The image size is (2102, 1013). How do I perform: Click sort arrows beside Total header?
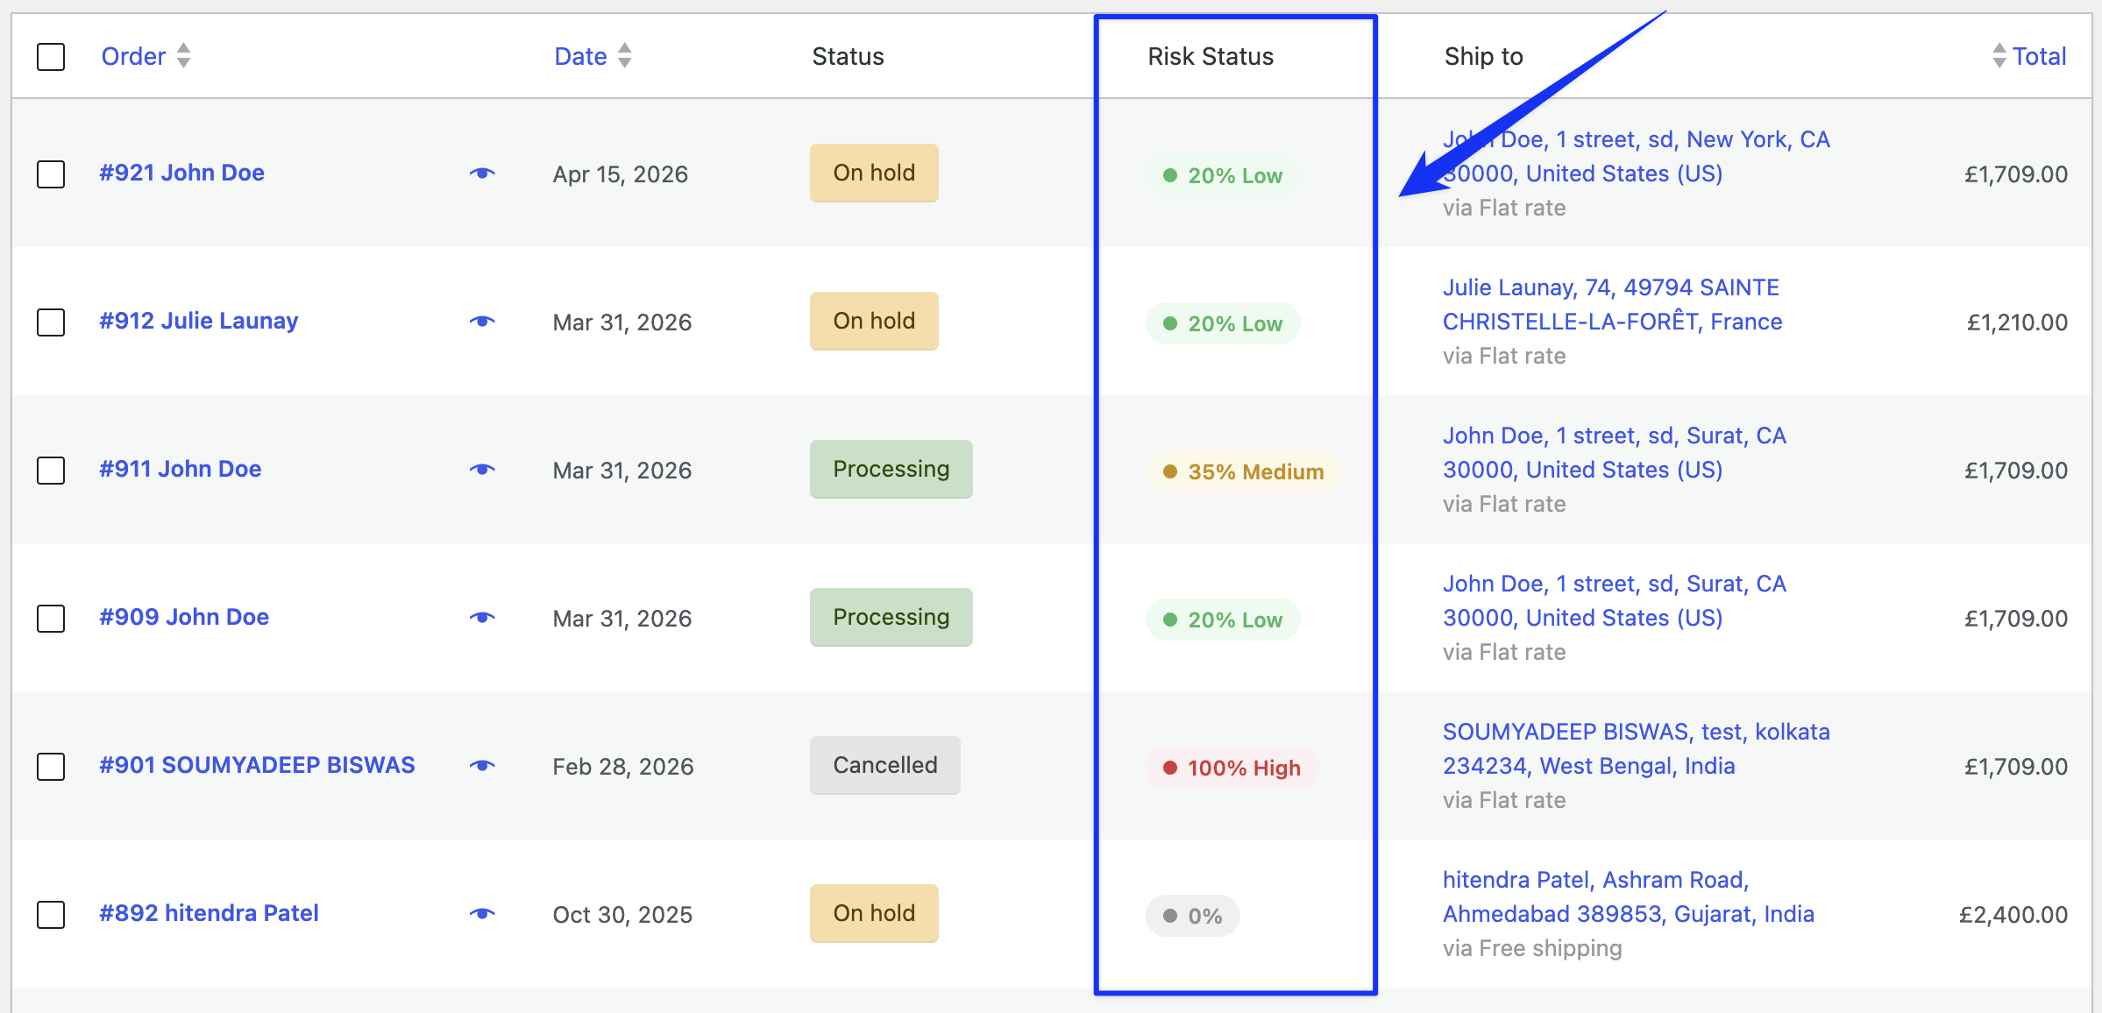[x=1999, y=56]
